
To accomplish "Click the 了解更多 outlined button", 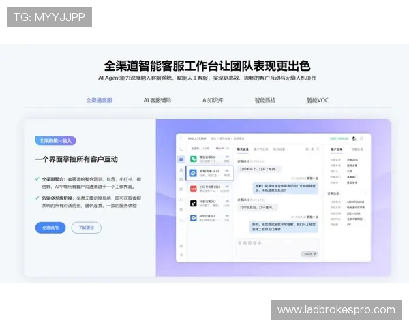I will (87, 228).
